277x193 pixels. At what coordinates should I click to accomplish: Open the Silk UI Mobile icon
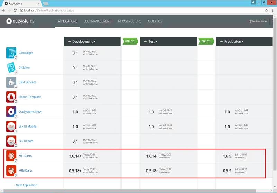pos(11,126)
